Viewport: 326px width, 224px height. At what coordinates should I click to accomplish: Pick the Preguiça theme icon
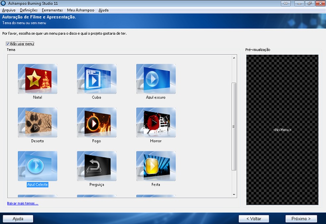point(97,166)
